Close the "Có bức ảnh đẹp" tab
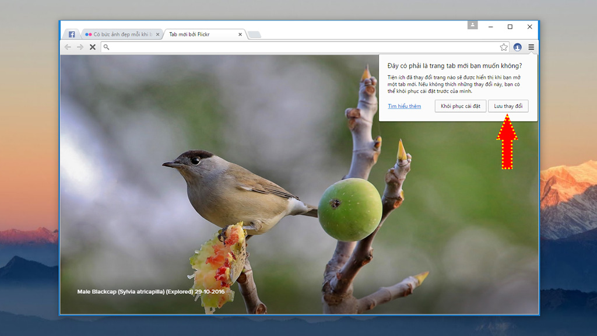 157,34
